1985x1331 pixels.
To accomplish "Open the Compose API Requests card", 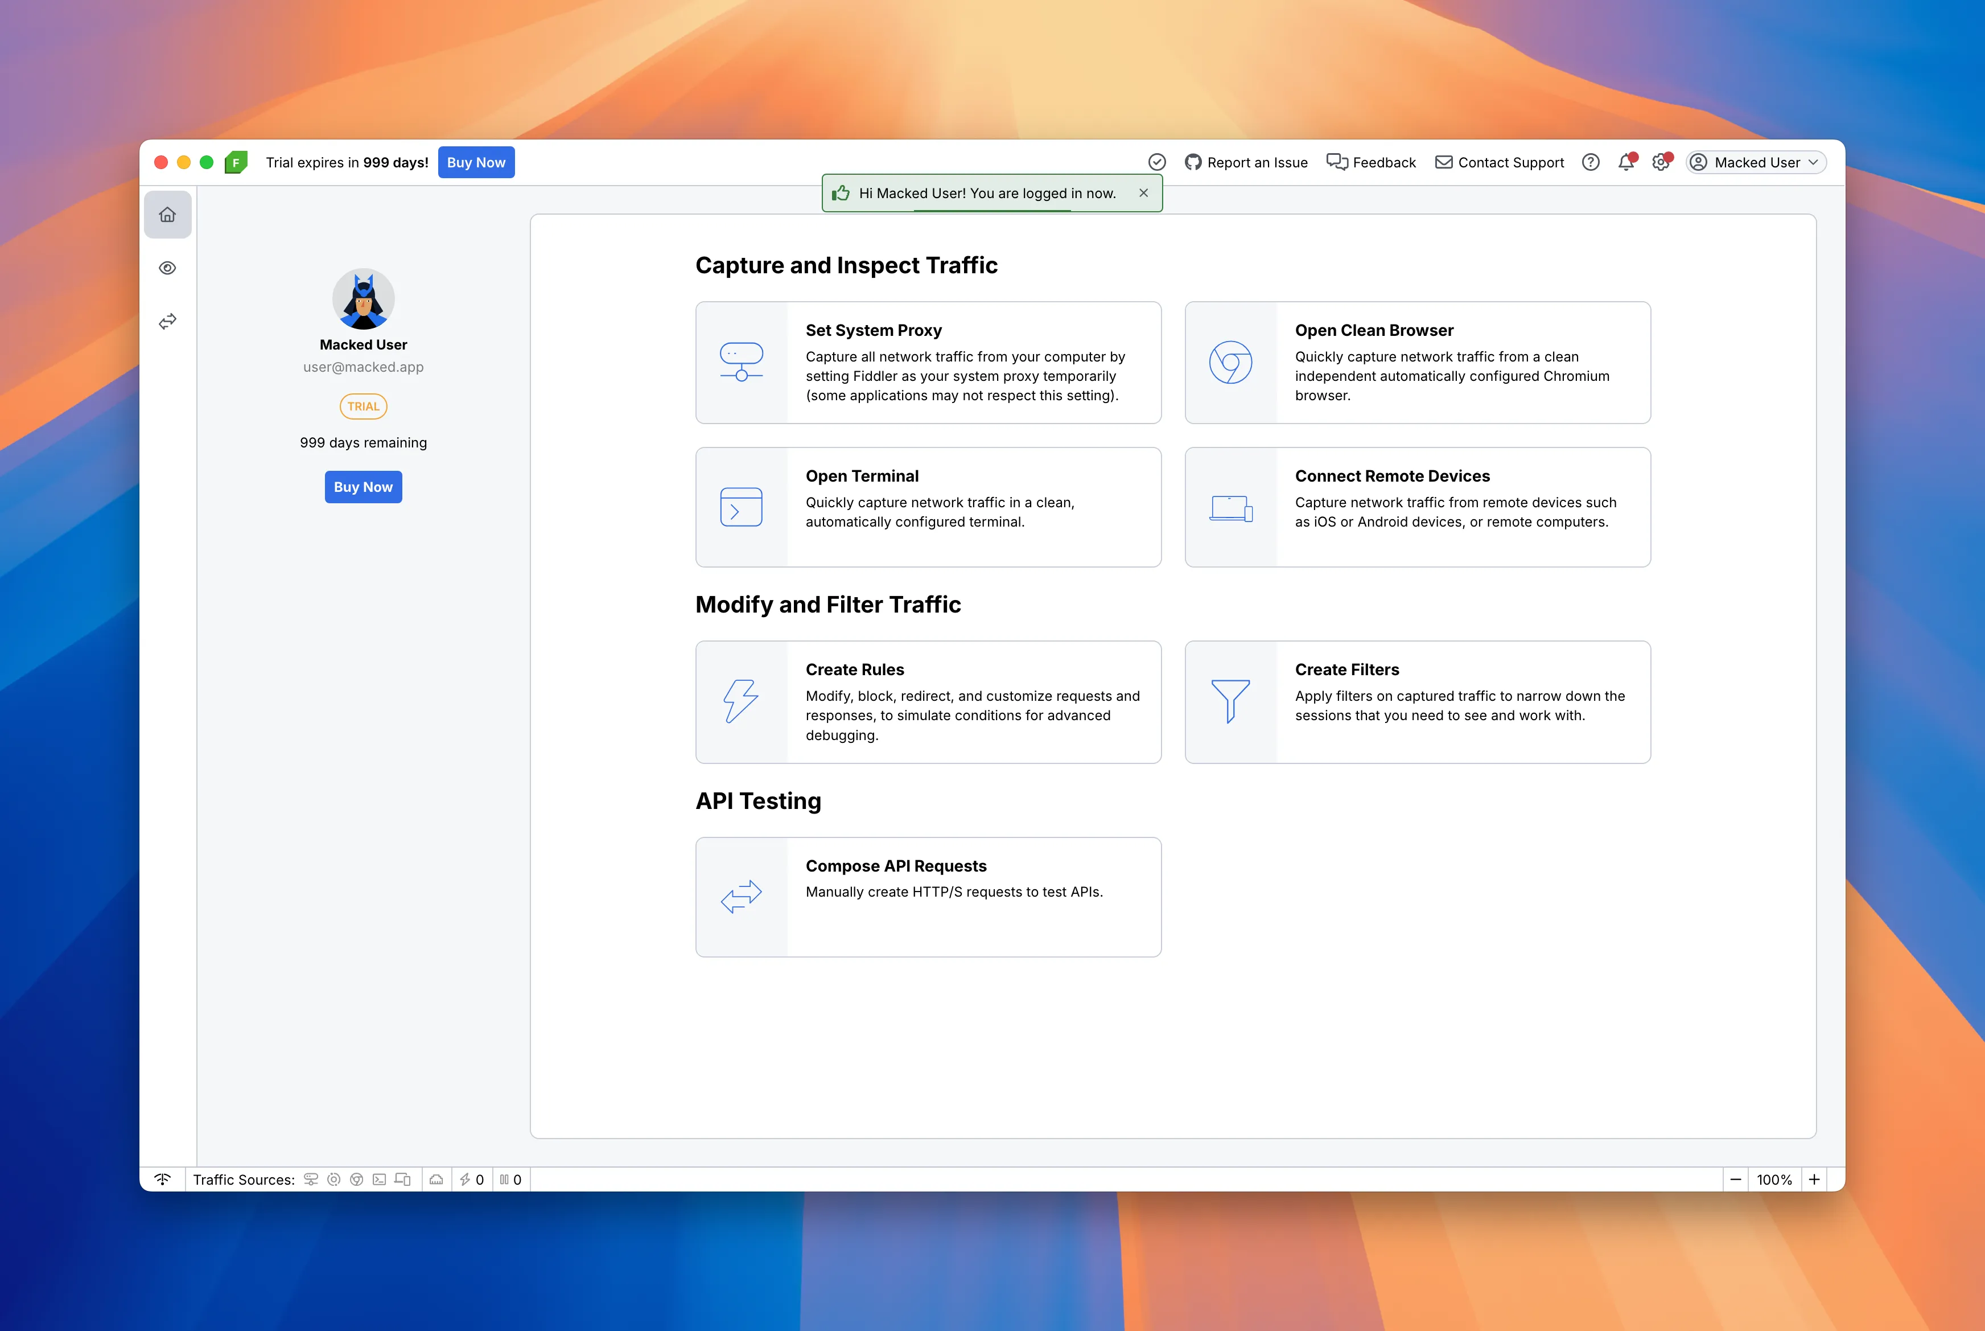I will pos(928,897).
